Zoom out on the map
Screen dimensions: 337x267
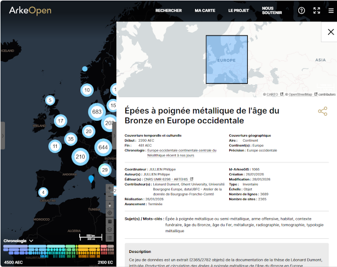(x=110, y=196)
